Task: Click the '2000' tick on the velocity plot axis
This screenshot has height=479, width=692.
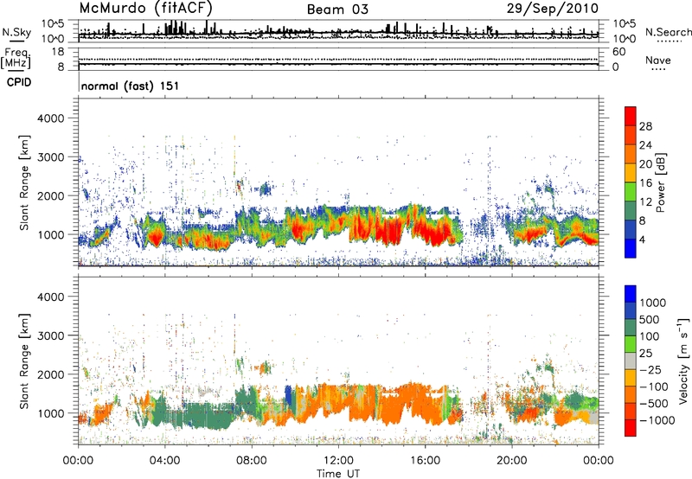Action: [x=51, y=374]
